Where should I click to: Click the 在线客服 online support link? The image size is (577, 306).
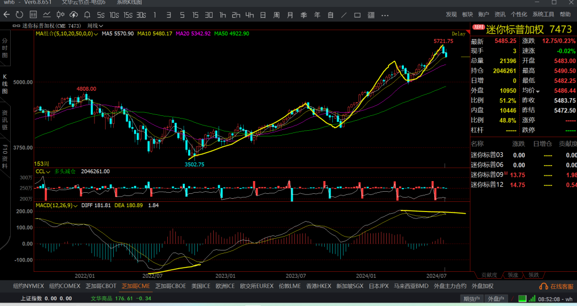pyautogui.click(x=556, y=286)
